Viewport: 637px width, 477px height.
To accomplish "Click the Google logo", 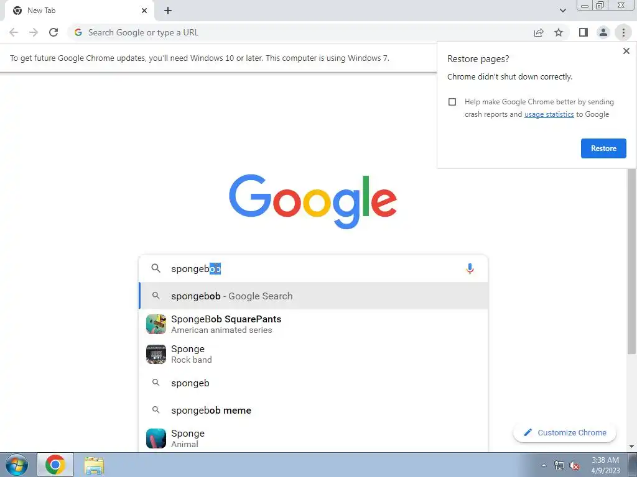I will [313, 201].
